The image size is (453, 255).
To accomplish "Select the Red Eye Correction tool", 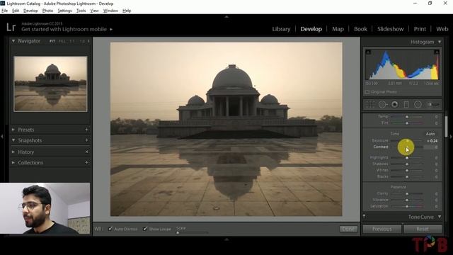I will (395, 104).
